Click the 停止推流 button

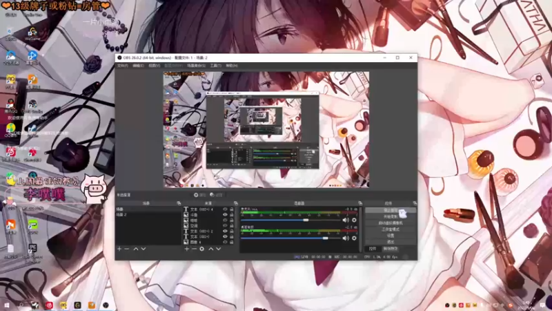(x=391, y=210)
